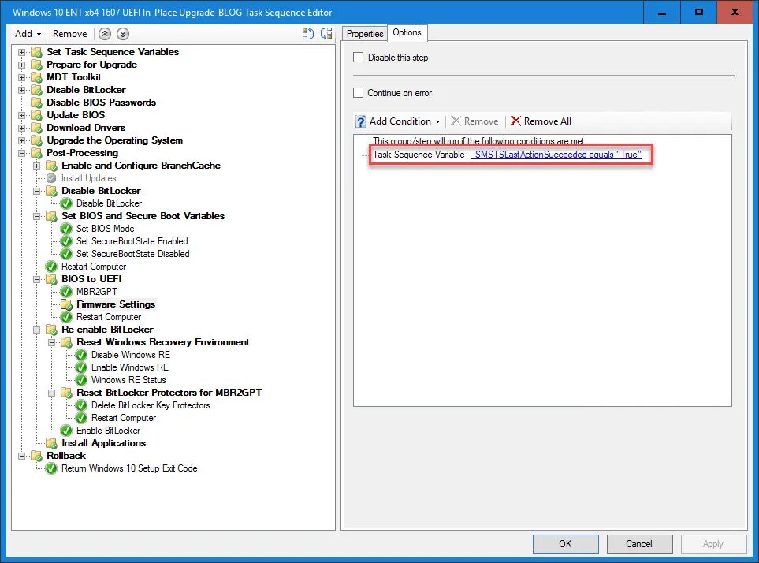Image resolution: width=759 pixels, height=563 pixels.
Task: Select the Set Task Sequence Variables folder icon
Action: (x=37, y=52)
